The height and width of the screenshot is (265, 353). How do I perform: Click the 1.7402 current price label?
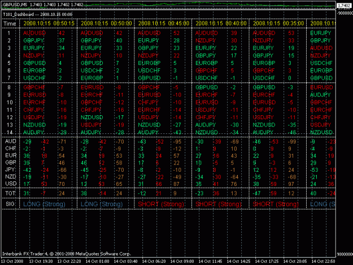click(x=344, y=6)
